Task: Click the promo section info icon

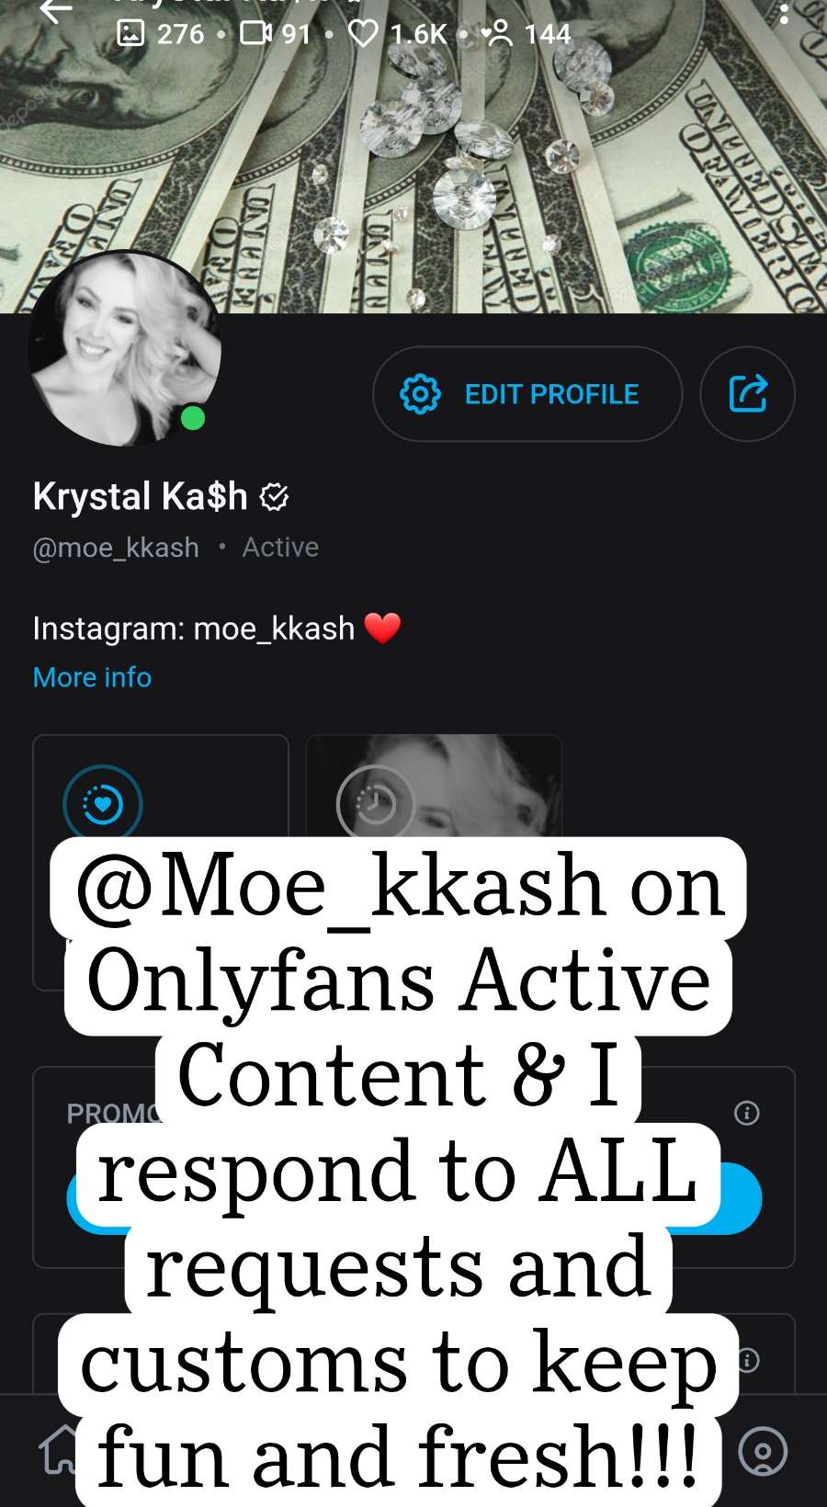Action: pos(747,1113)
